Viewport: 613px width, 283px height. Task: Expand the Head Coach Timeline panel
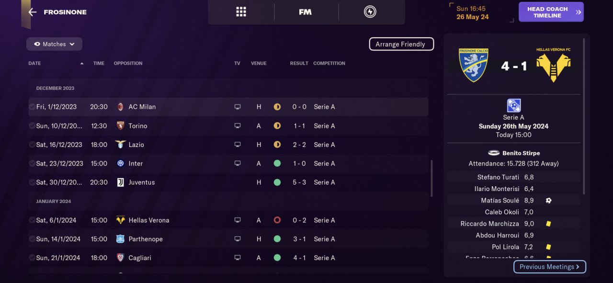point(551,12)
